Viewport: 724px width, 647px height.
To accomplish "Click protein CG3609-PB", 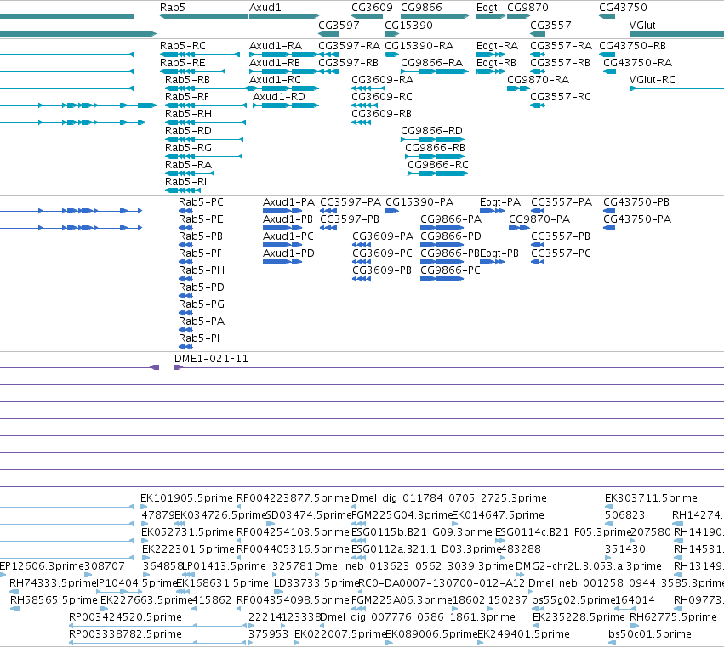I will 382,270.
